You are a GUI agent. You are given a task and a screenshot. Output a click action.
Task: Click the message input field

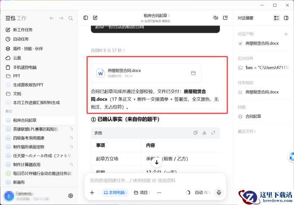pos(155,181)
